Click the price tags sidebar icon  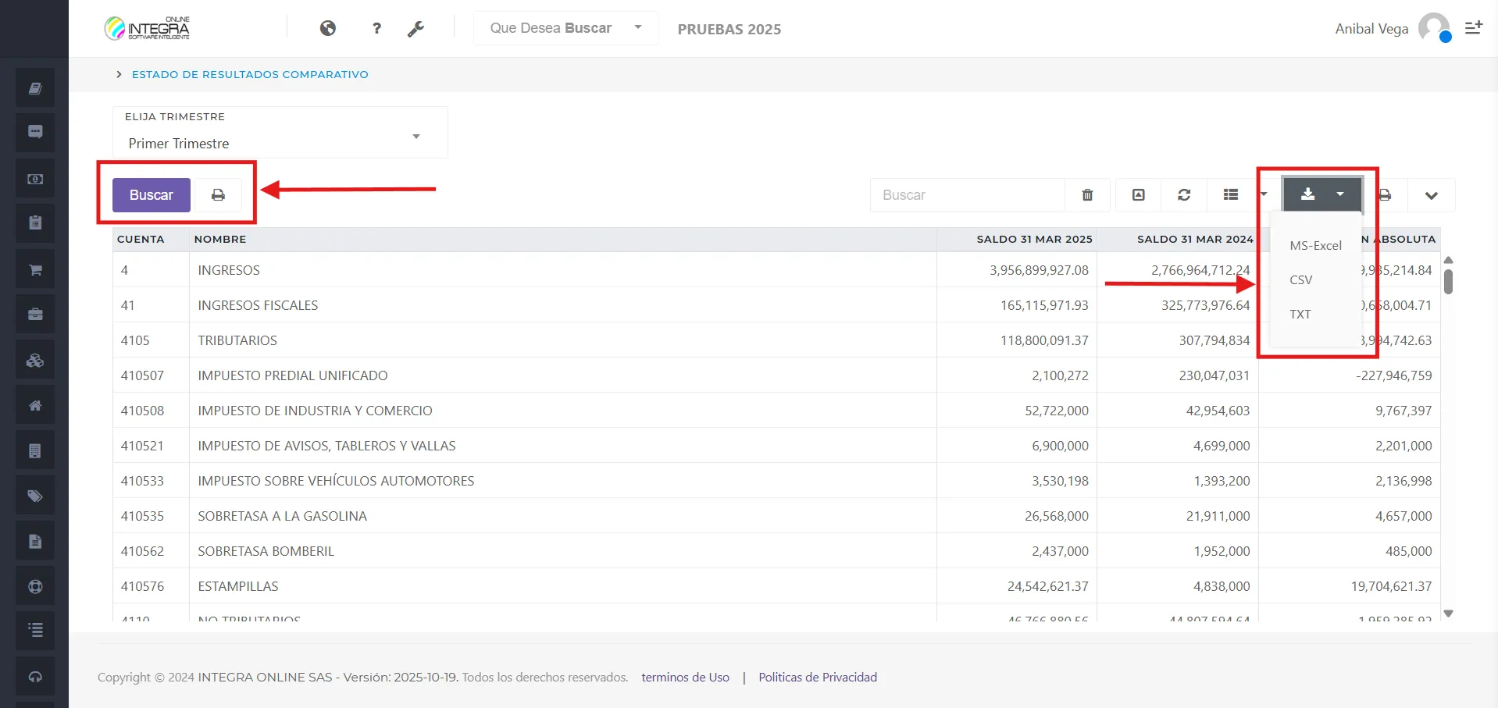point(35,496)
